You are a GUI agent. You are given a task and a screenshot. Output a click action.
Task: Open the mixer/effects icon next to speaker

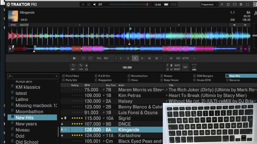coord(100,4)
